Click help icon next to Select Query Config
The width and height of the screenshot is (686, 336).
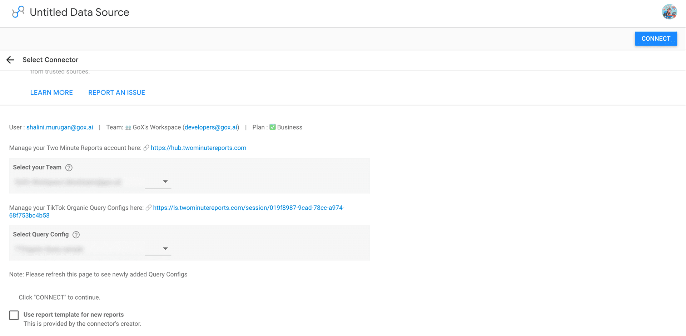(76, 235)
